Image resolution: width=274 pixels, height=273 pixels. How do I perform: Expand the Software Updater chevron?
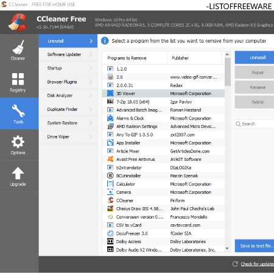(91, 54)
